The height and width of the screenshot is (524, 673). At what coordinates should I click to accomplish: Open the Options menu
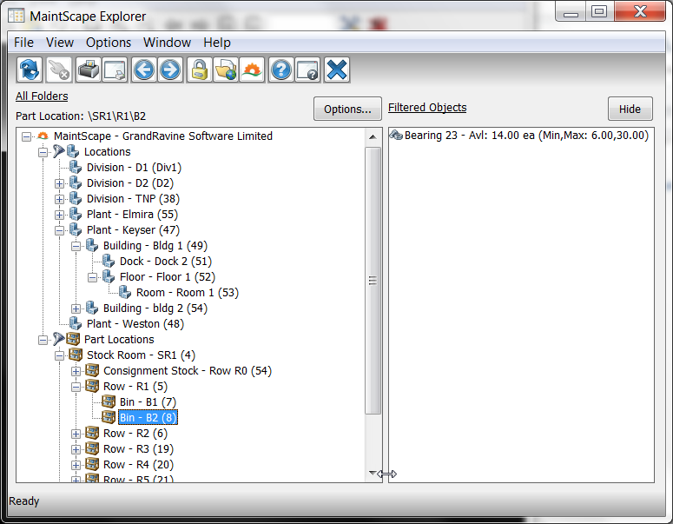coord(109,43)
